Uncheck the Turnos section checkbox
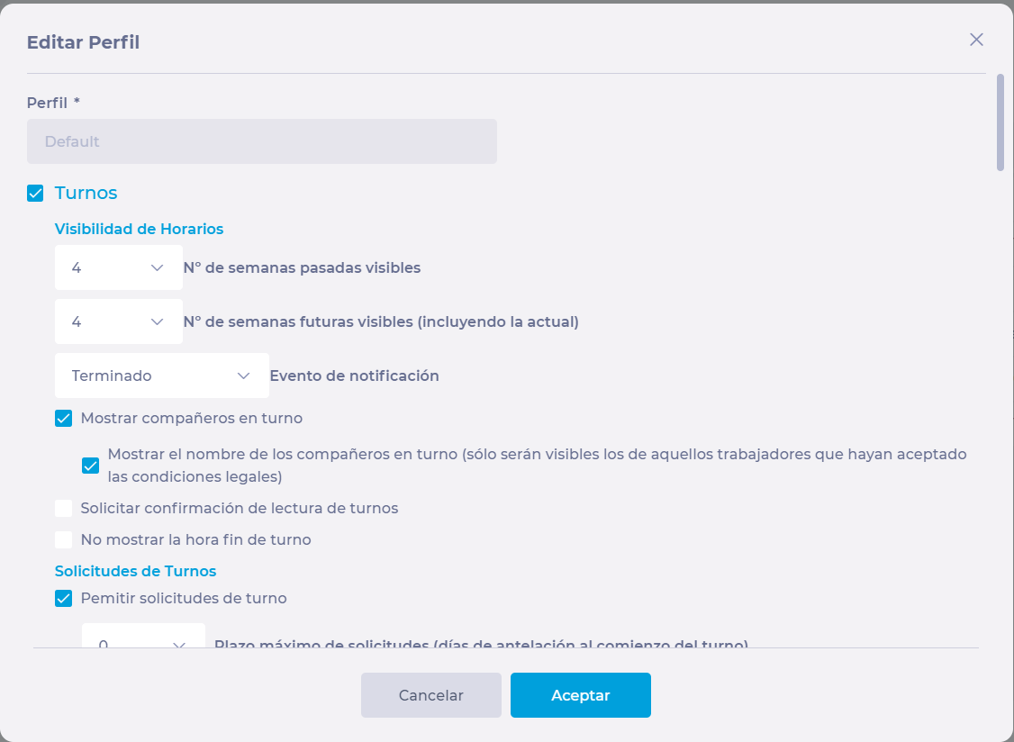The image size is (1014, 742). click(x=35, y=193)
